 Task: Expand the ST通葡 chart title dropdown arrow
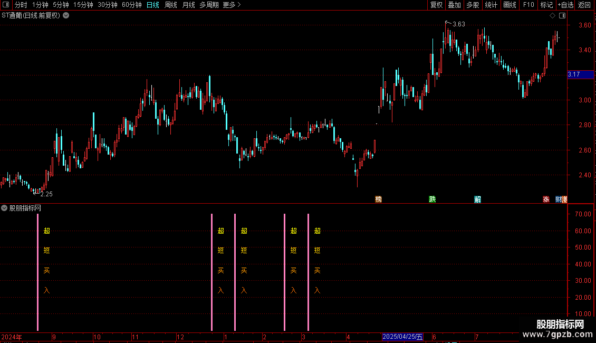click(66, 16)
